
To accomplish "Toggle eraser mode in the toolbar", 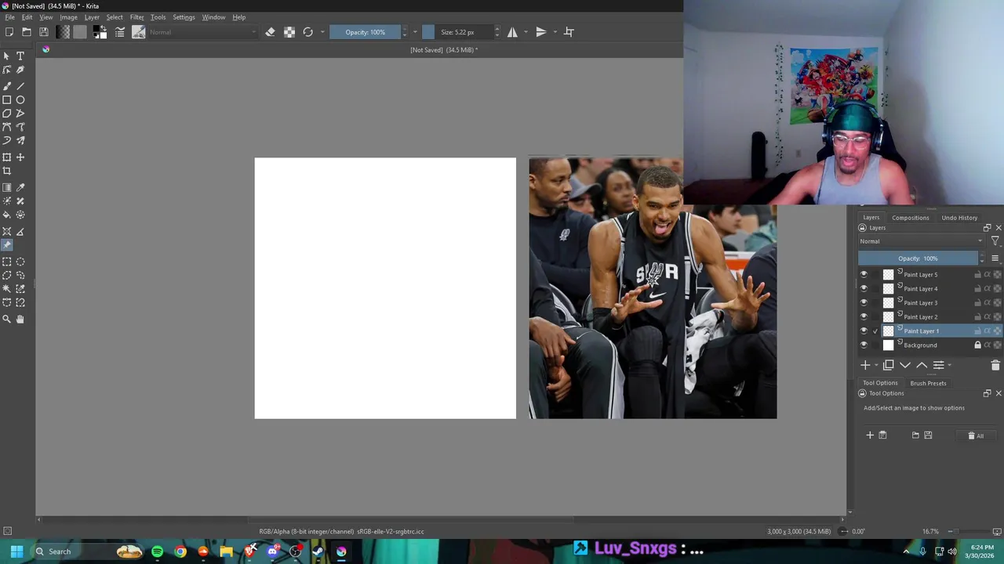I will click(x=271, y=32).
